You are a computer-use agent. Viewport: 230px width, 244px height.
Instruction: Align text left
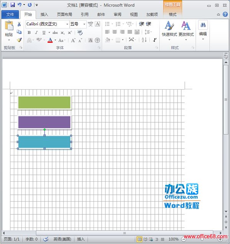coord(107,32)
